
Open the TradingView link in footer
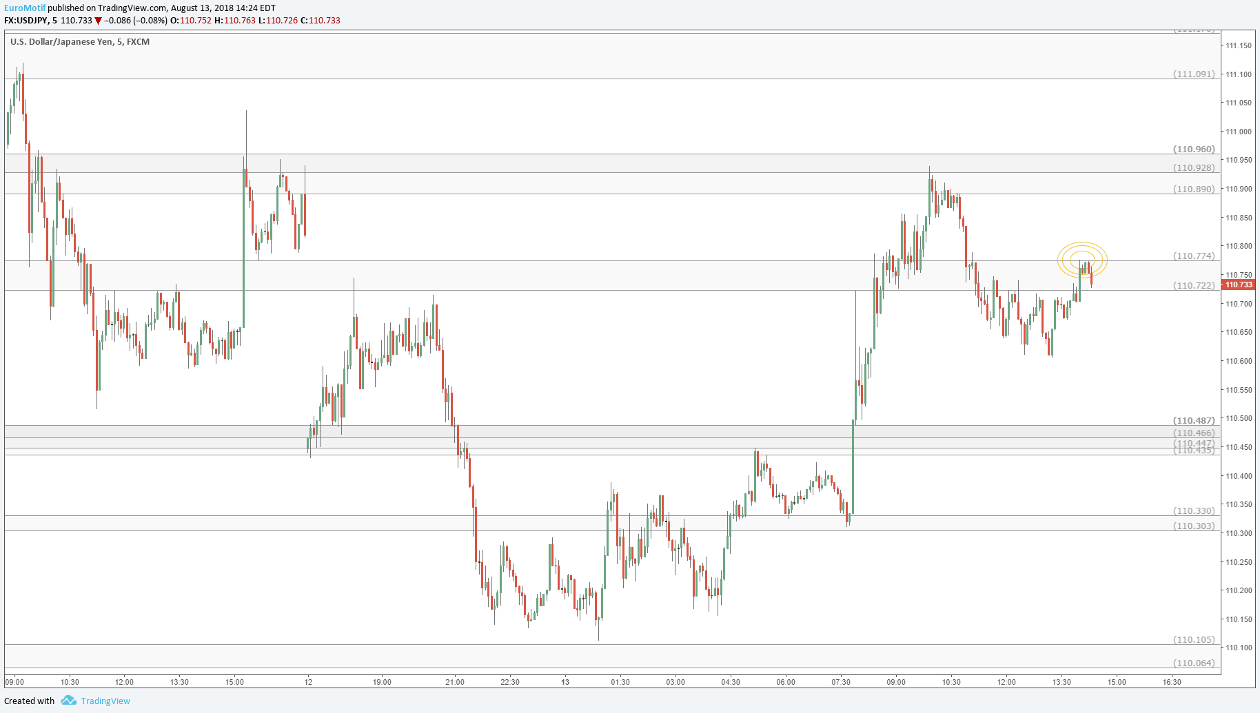(105, 701)
